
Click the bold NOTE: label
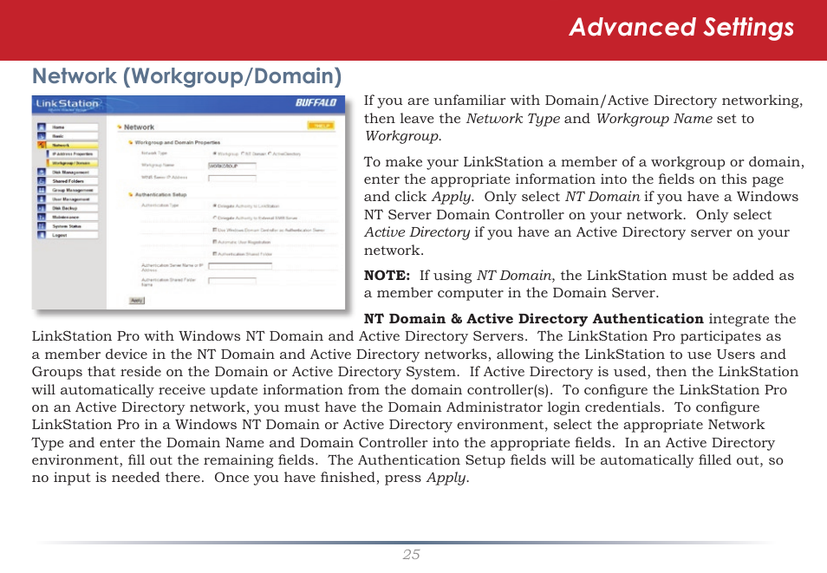(387, 276)
